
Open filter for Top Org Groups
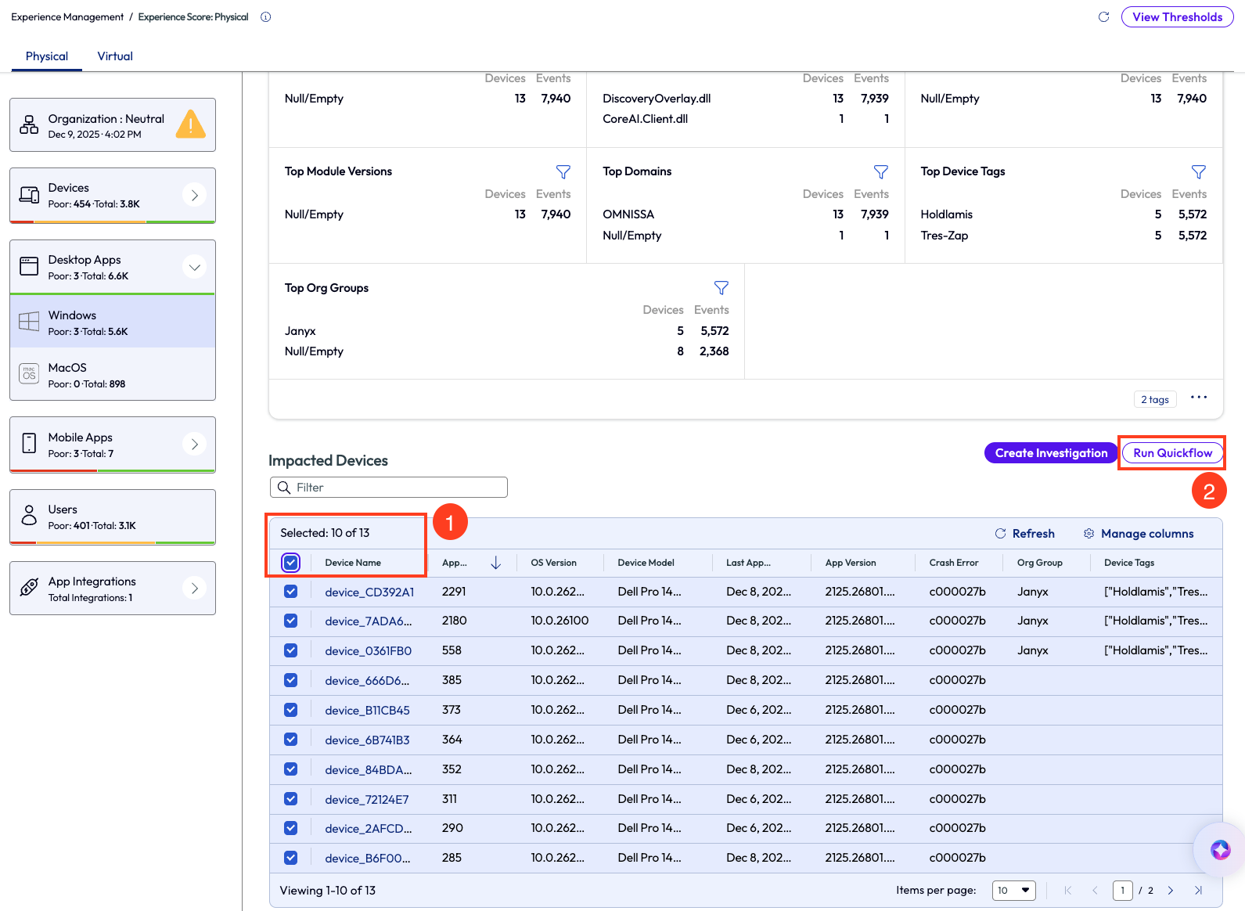[x=721, y=288]
